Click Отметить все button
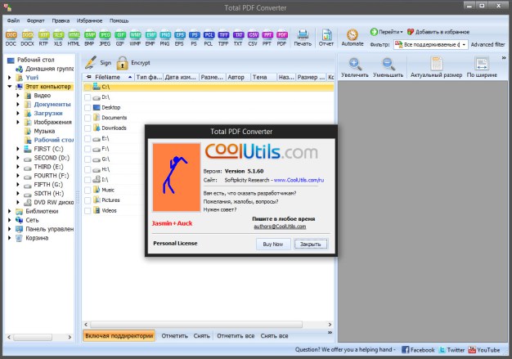The width and height of the screenshot is (512, 359). pos(236,335)
